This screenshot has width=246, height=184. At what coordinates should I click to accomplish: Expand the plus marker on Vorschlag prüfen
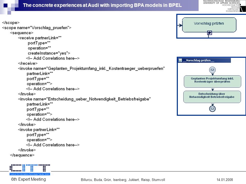pyautogui.click(x=209, y=33)
